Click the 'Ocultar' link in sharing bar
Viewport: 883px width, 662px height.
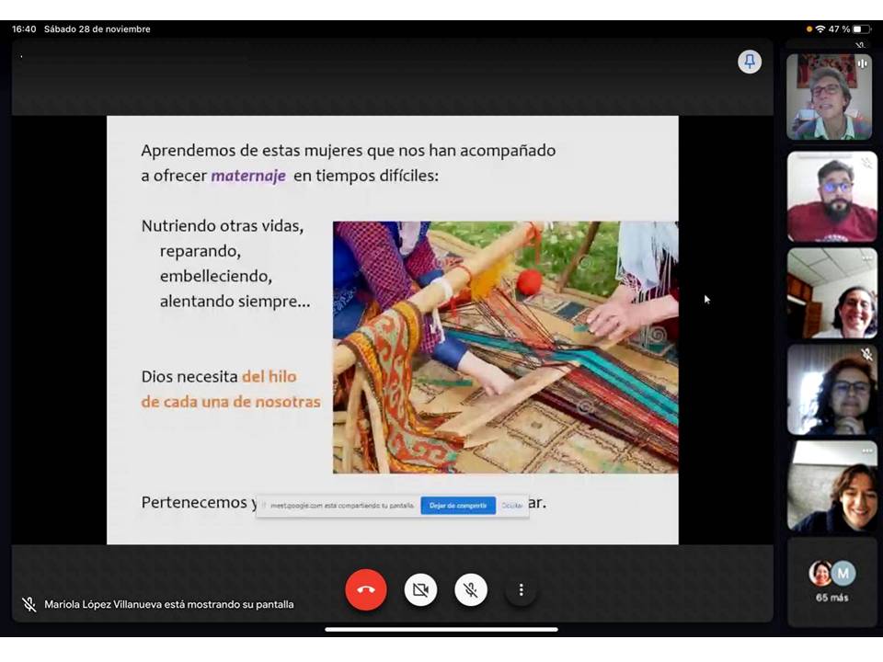pyautogui.click(x=512, y=506)
